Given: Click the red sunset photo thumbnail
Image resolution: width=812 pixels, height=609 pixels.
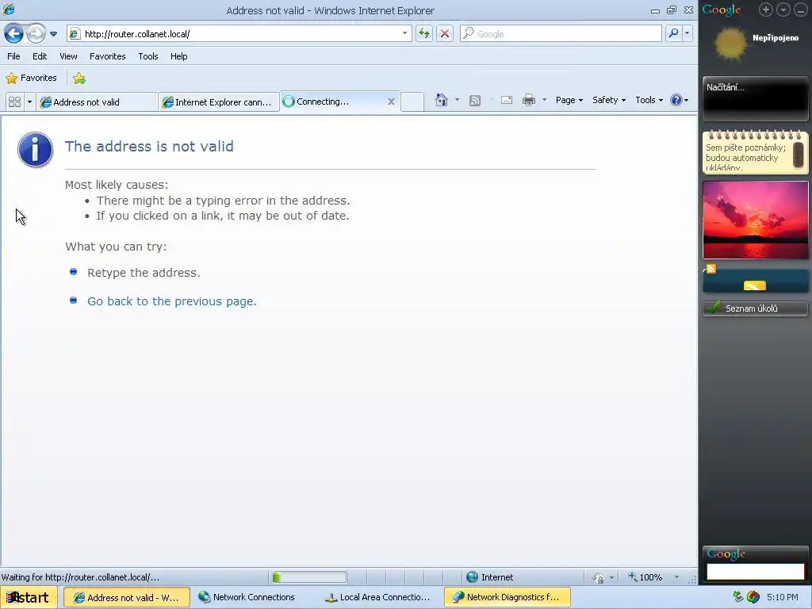Looking at the screenshot, I should pos(755,220).
